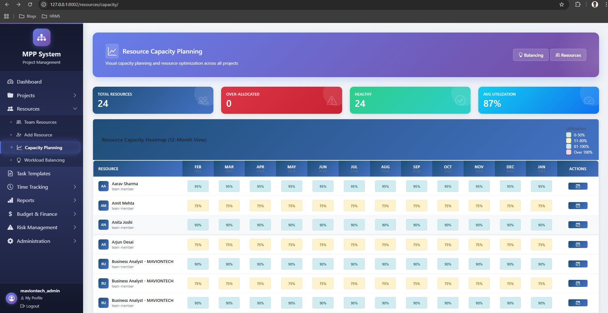Click action icon in Anita Joshi row
Image resolution: width=608 pixels, height=313 pixels.
coord(578,225)
